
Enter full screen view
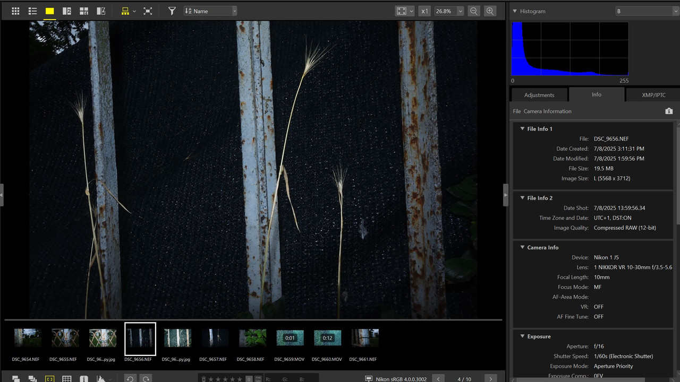(x=148, y=11)
